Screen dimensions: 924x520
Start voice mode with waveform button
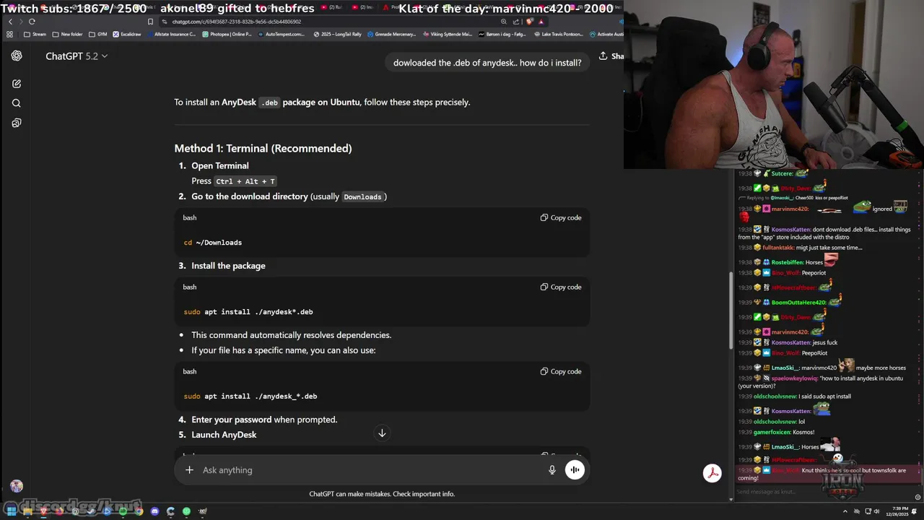click(x=575, y=470)
